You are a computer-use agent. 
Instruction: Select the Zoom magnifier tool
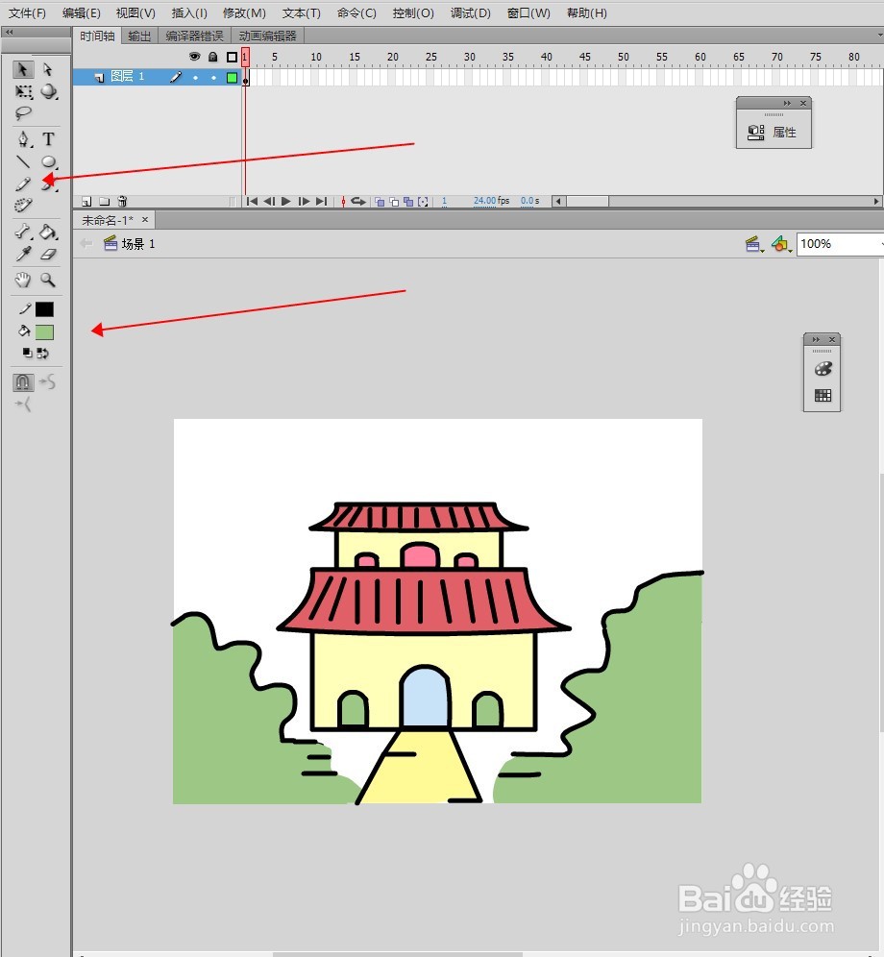tap(48, 281)
